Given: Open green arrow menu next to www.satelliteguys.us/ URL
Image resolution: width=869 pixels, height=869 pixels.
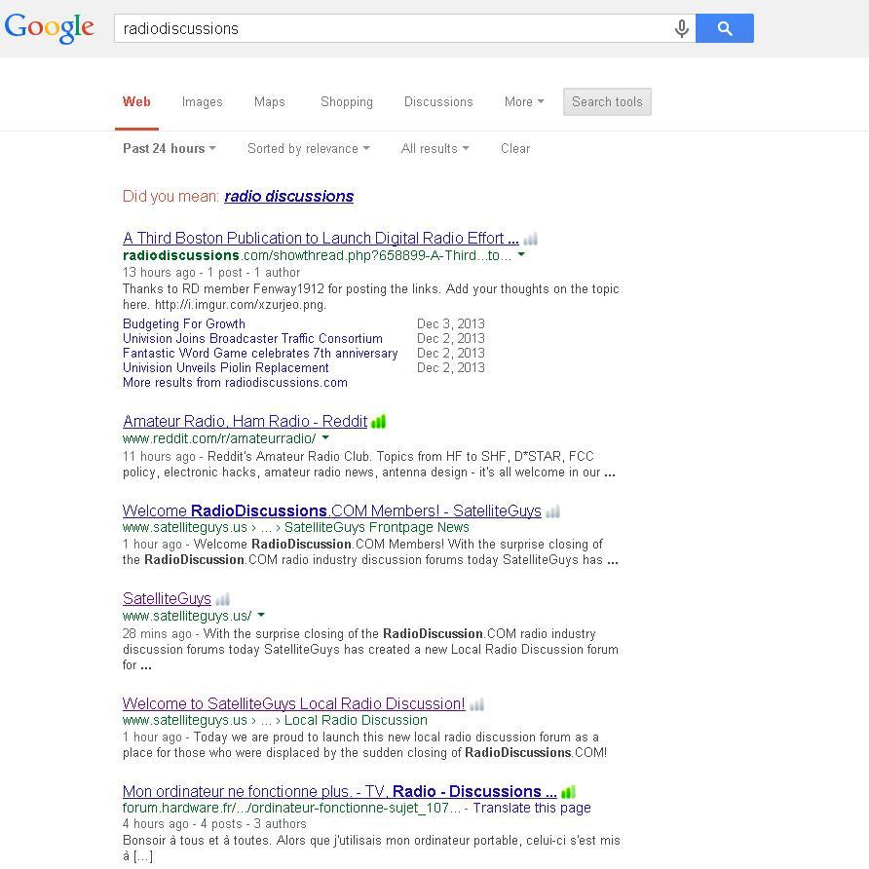Looking at the screenshot, I should pos(261,615).
